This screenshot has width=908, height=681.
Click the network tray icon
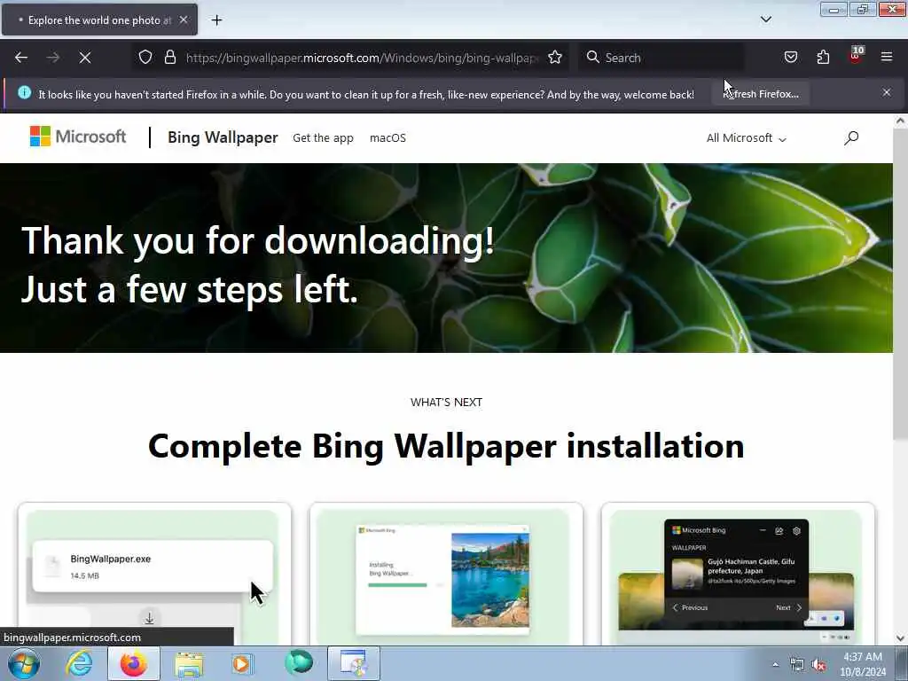(x=797, y=665)
